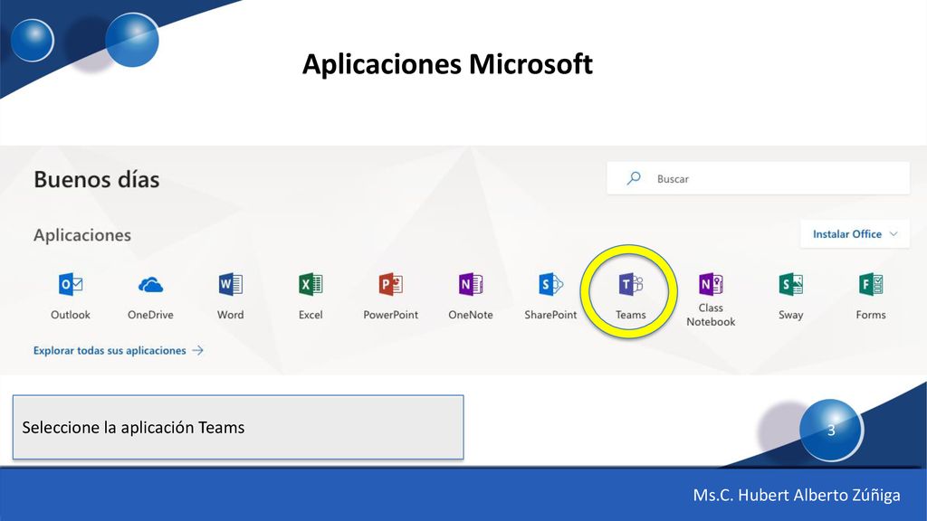Click the OneNote label text
The width and height of the screenshot is (927, 521).
tap(471, 315)
